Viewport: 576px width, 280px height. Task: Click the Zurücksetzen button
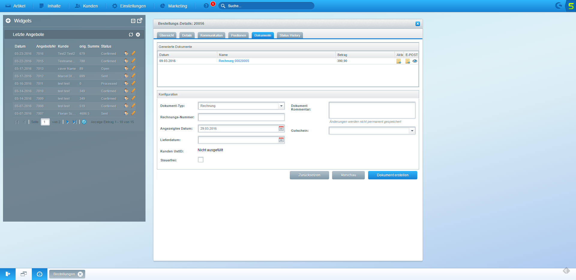(309, 175)
